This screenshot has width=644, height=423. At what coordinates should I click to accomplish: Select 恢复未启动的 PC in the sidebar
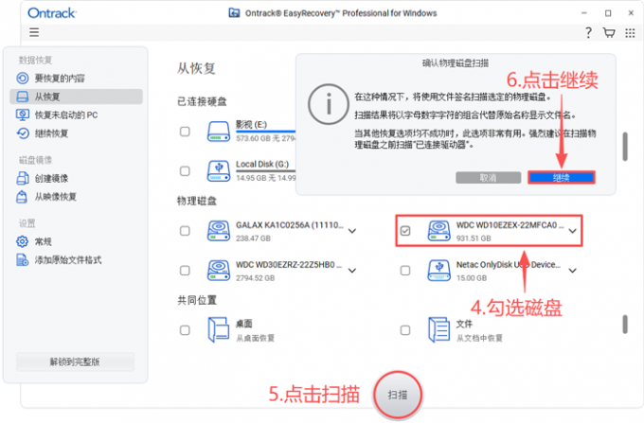tap(77, 115)
